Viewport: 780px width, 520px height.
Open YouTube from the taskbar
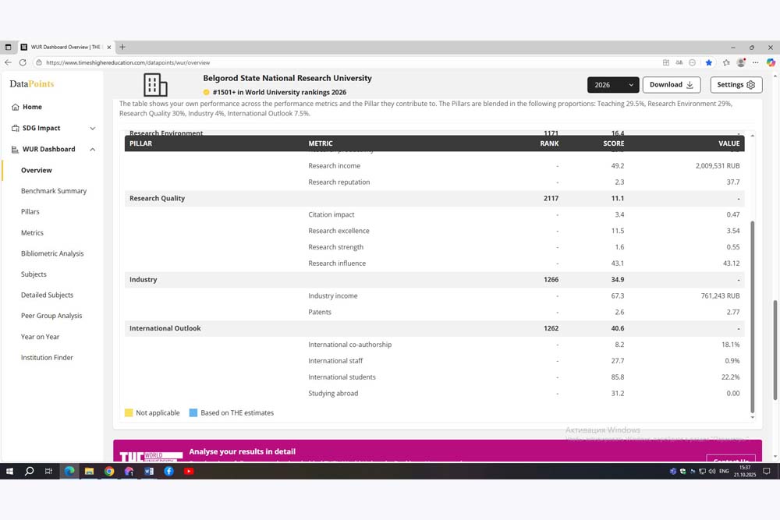pos(189,471)
